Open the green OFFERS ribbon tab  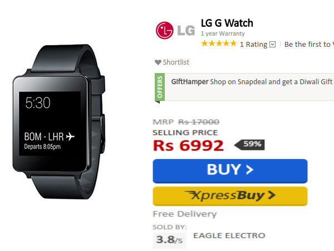160,88
